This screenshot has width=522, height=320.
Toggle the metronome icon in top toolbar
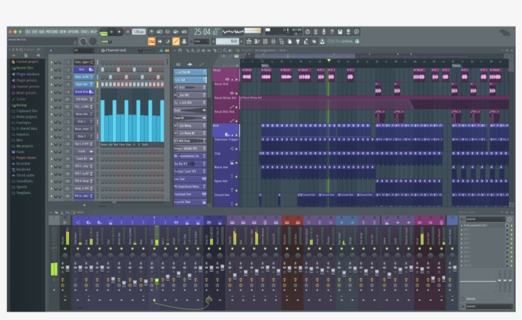[x=152, y=32]
